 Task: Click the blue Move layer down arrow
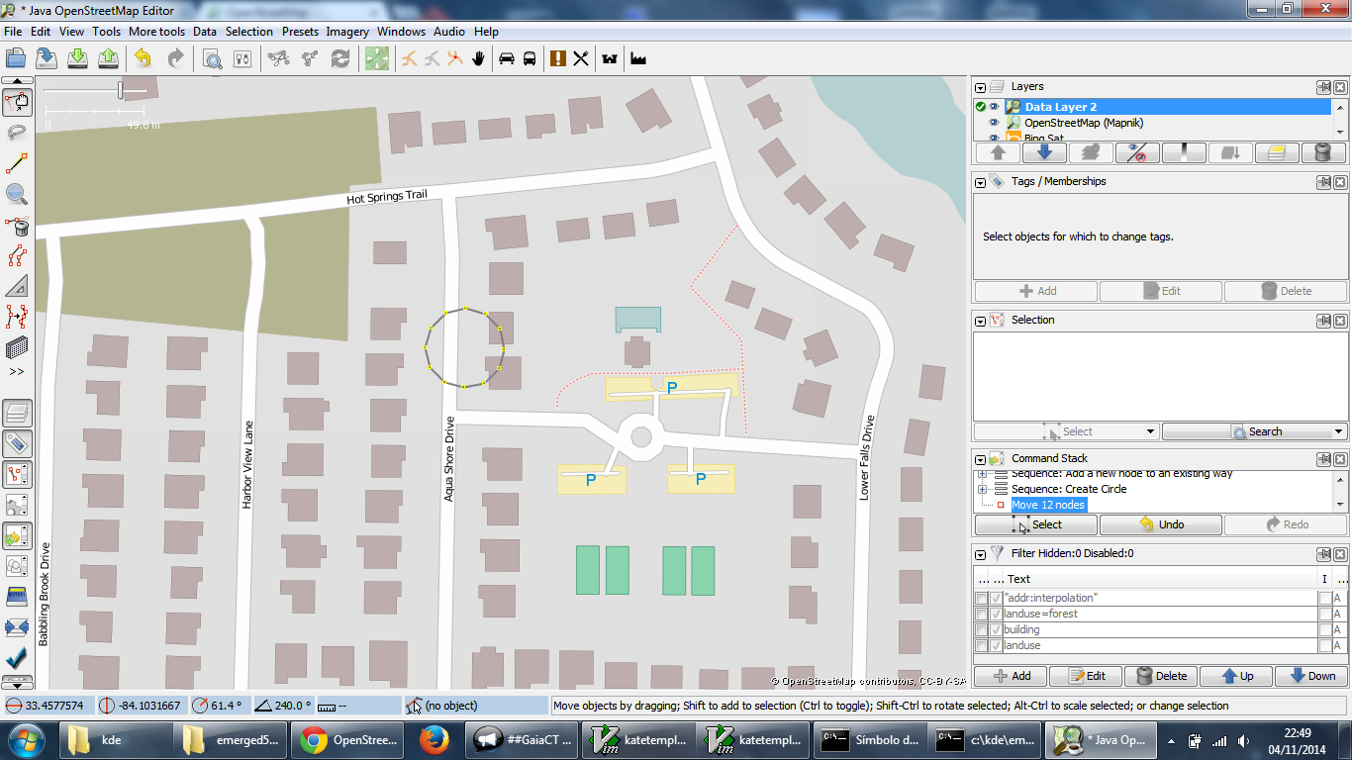tap(1044, 152)
